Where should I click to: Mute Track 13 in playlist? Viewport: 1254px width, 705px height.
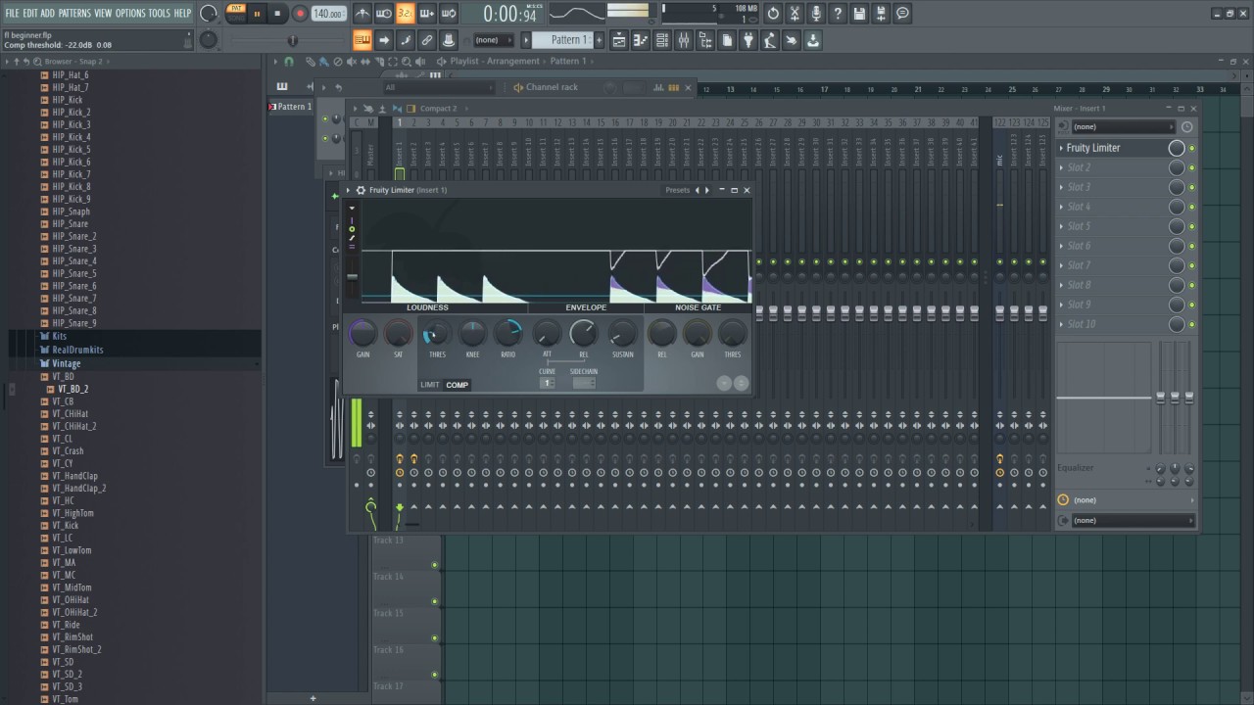[434, 565]
